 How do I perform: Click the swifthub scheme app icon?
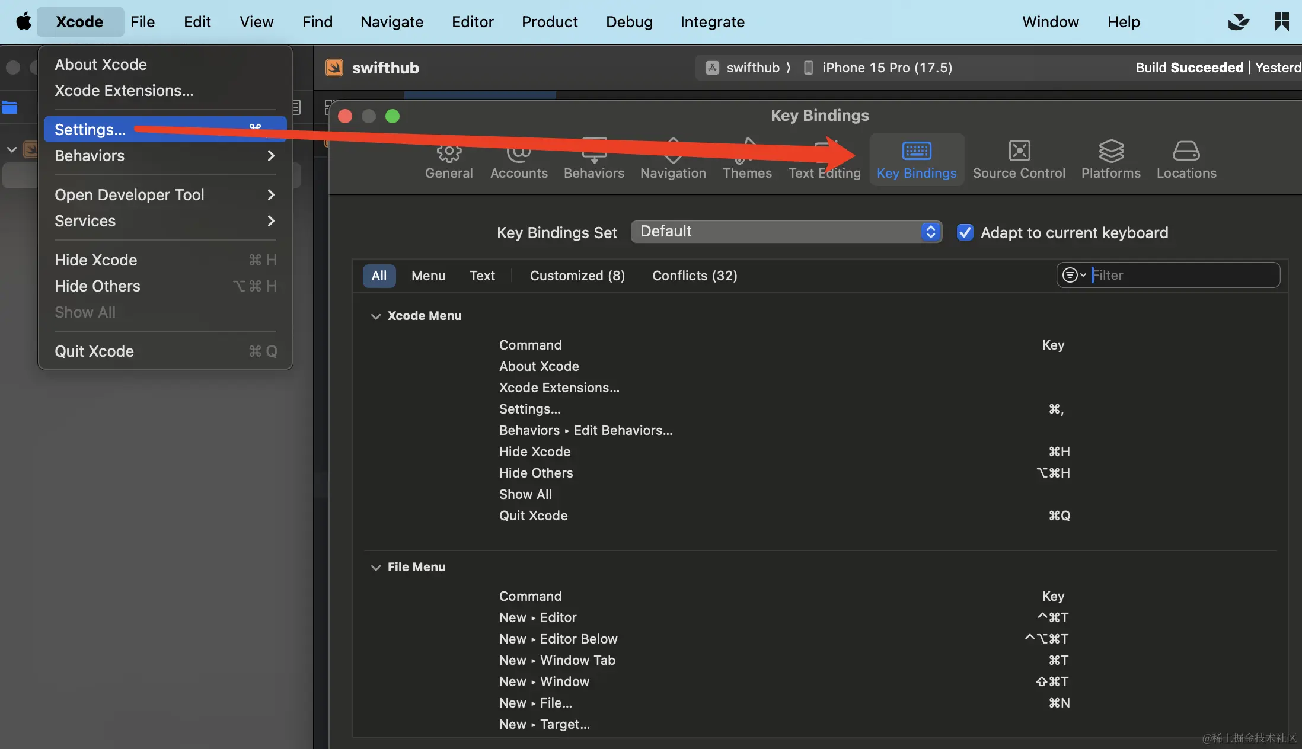[712, 68]
